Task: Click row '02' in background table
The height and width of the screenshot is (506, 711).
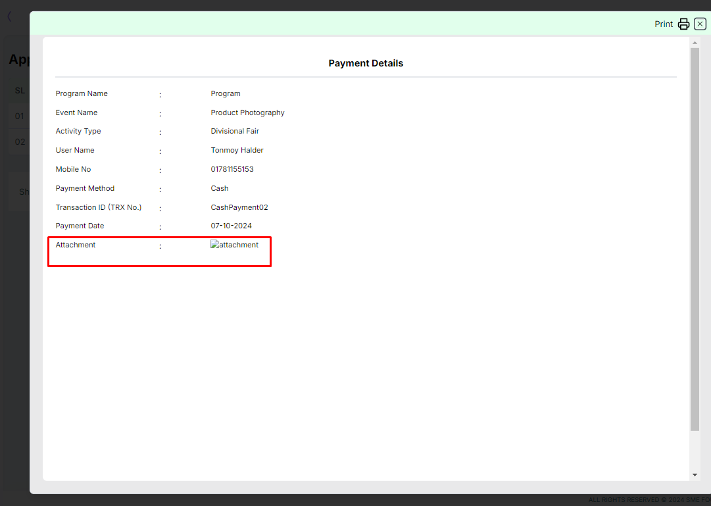Action: click(20, 142)
